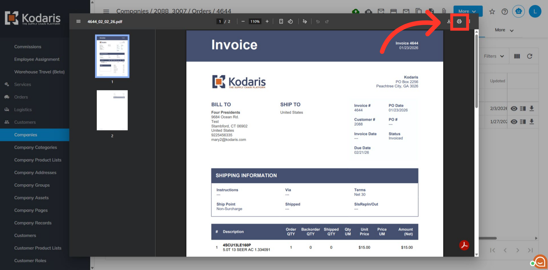Download document in 1/27 row
This screenshot has height=270, width=548.
[532, 122]
